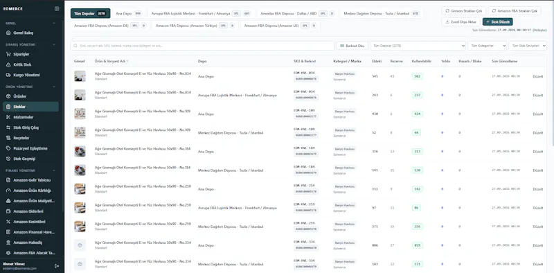The height and width of the screenshot is (273, 554).
Task: Click the magnifier icon in search box
Action: [x=75, y=46]
